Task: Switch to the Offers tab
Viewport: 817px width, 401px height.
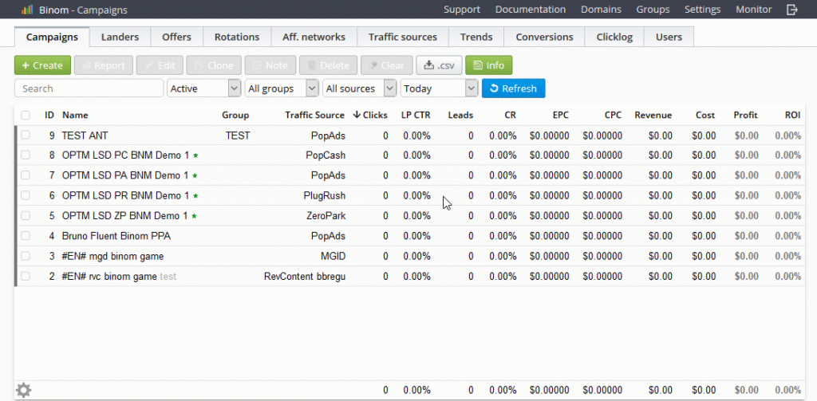Action: pos(176,37)
